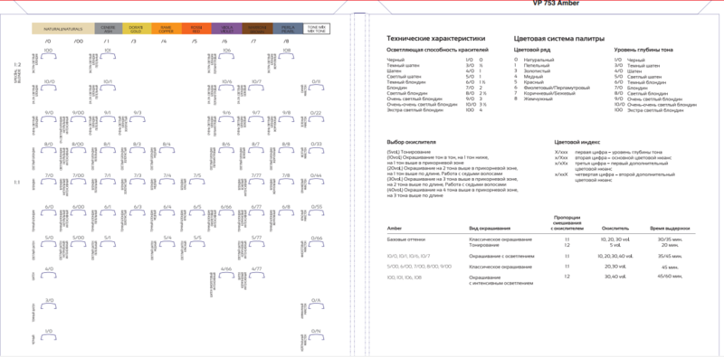Click the Rossi Red header swatch
Image resolution: width=724 pixels, height=357 pixels.
click(x=196, y=29)
